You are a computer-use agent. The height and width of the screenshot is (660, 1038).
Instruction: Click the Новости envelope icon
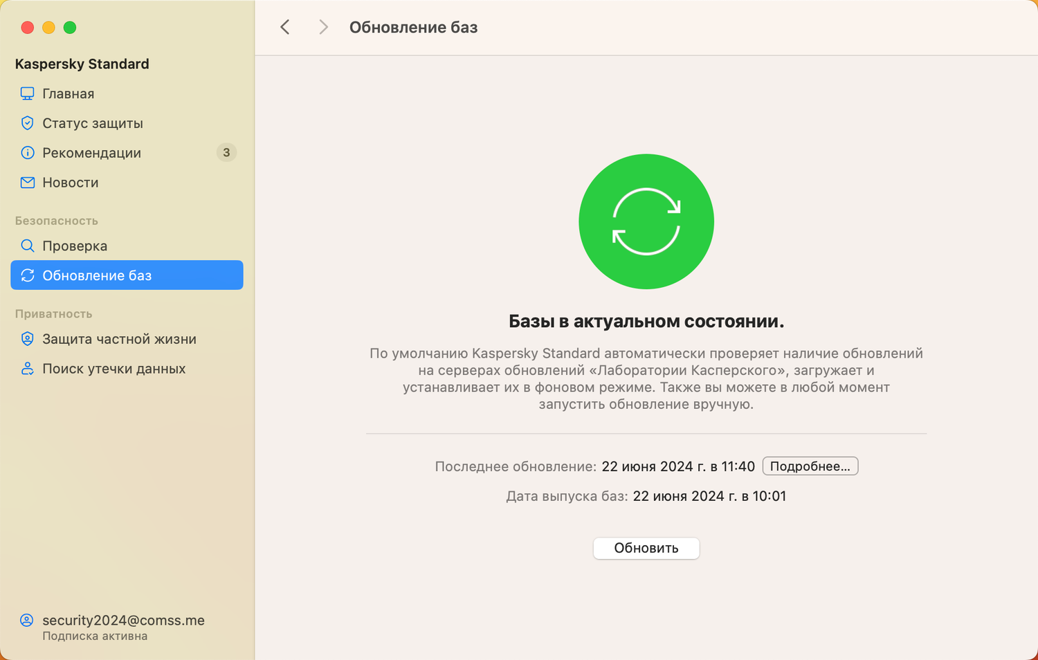tap(27, 183)
